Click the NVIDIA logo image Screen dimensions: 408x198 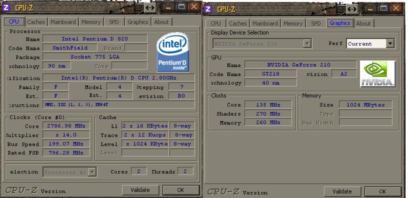point(377,74)
